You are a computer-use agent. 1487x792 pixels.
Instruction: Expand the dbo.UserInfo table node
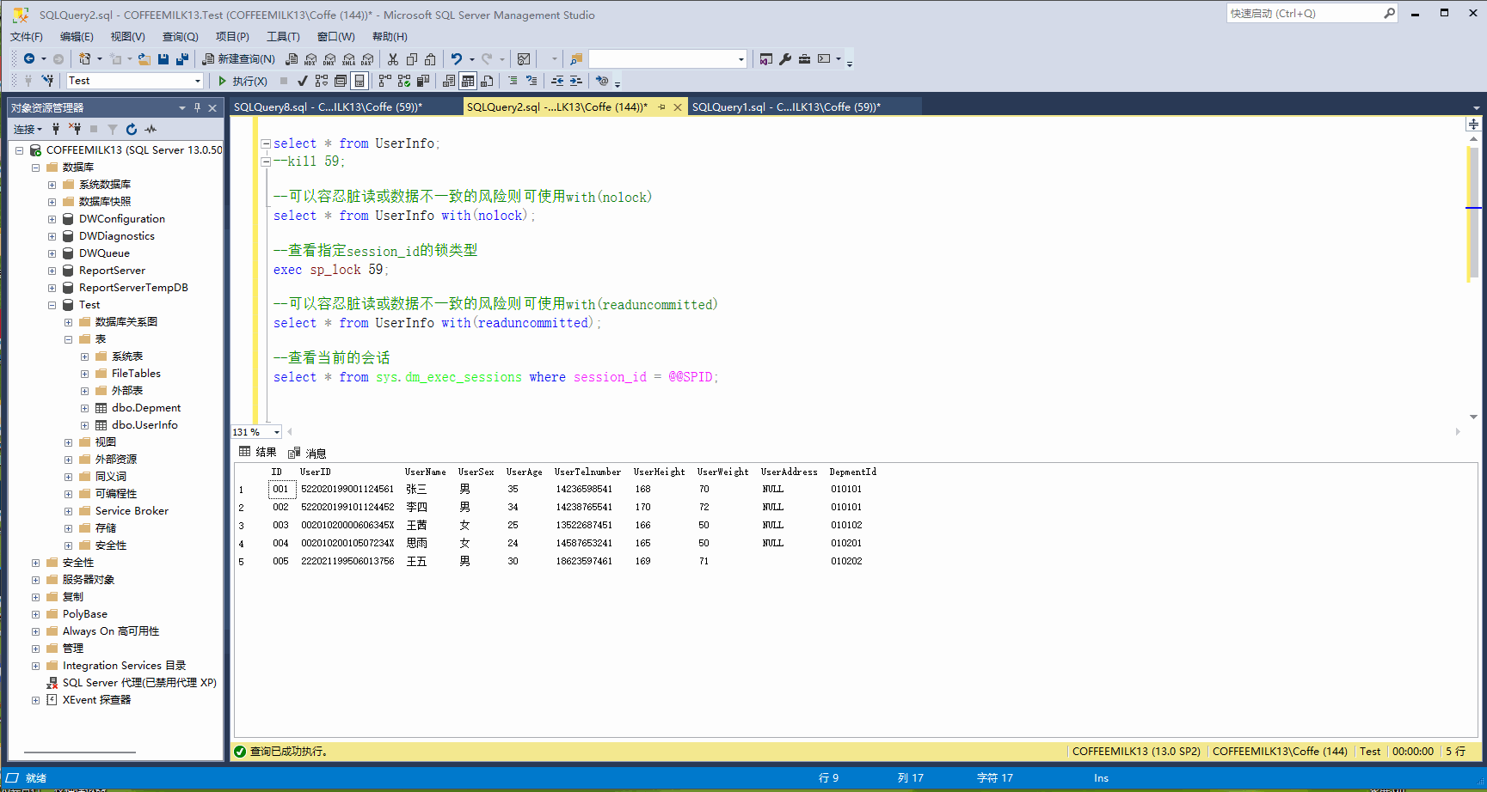click(83, 424)
